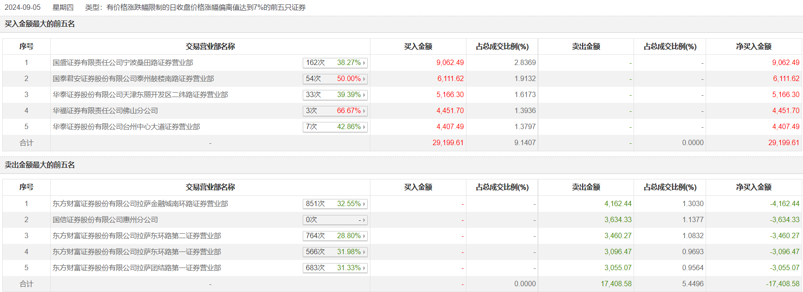
Task: Open 华福证券佛山分公司 link
Action: click(x=105, y=111)
